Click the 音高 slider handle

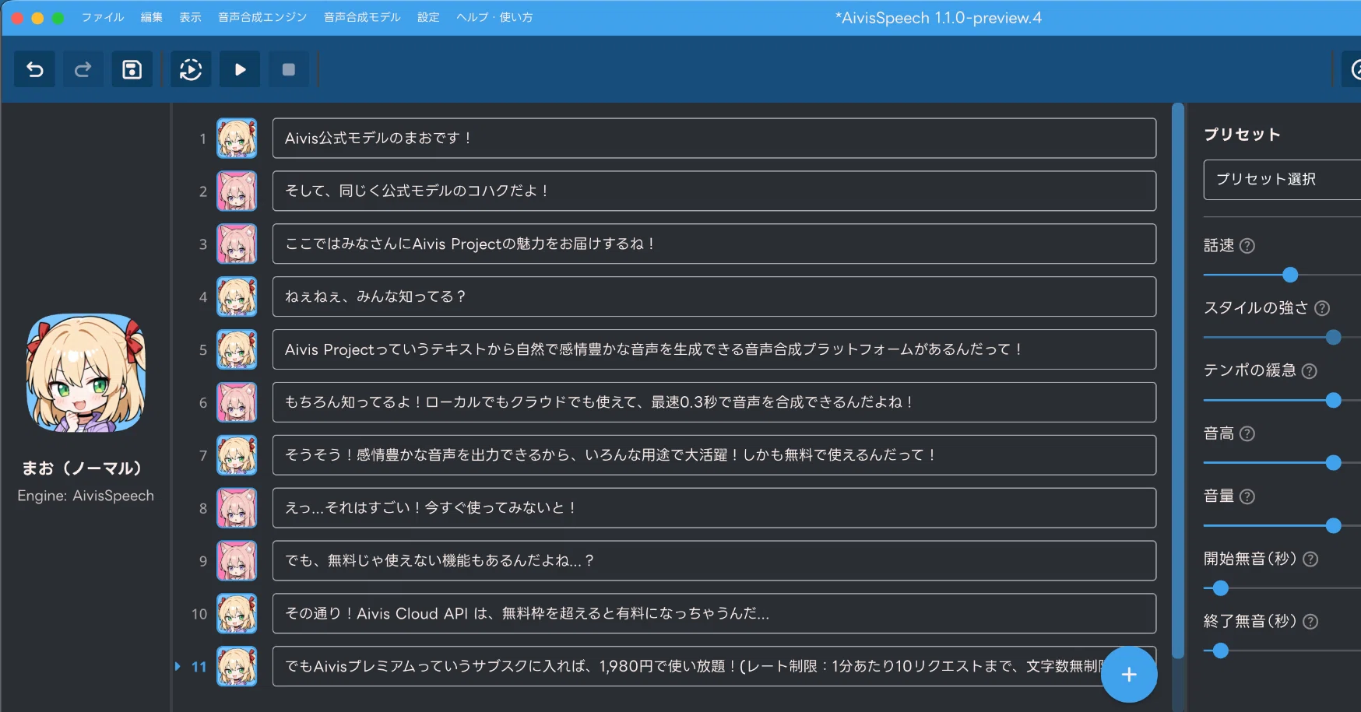pos(1334,463)
